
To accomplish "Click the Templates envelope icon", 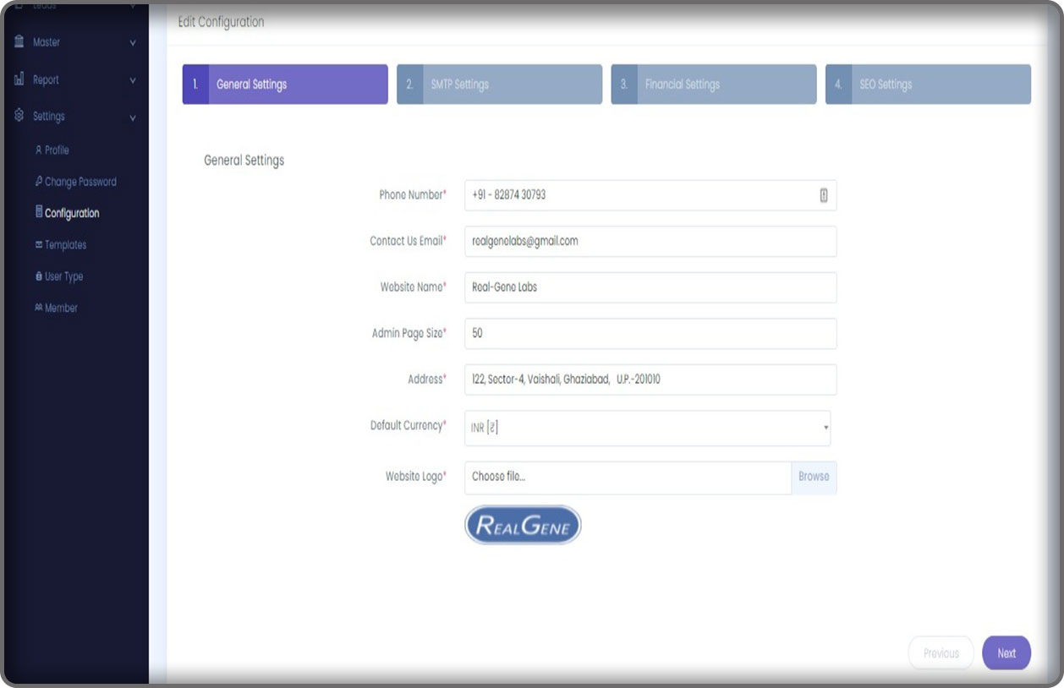I will click(39, 245).
